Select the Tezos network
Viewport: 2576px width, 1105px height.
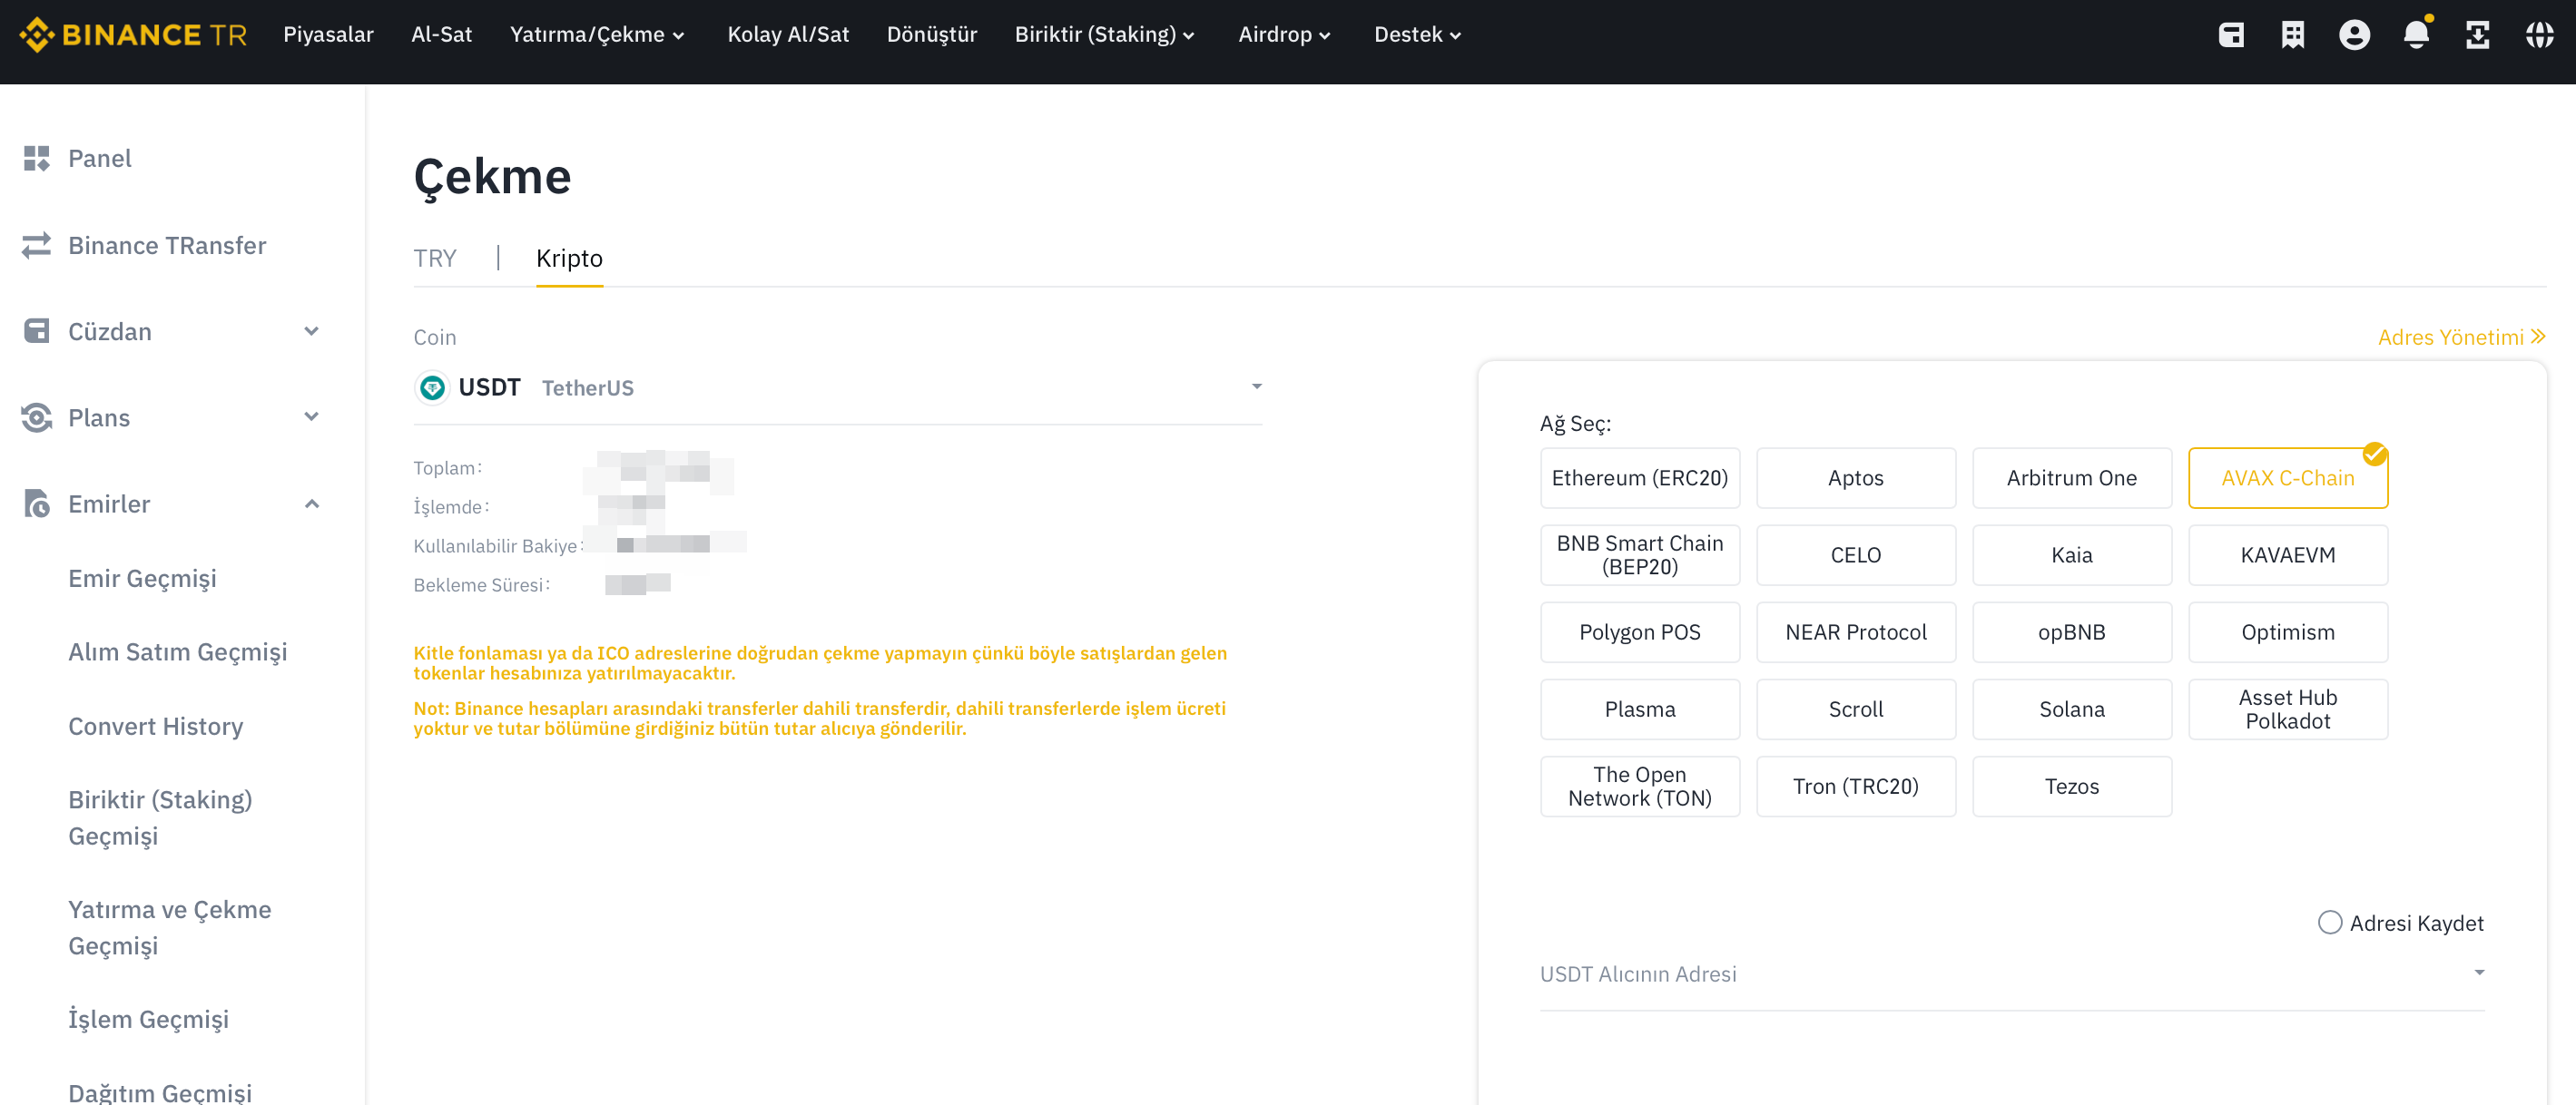click(2072, 787)
